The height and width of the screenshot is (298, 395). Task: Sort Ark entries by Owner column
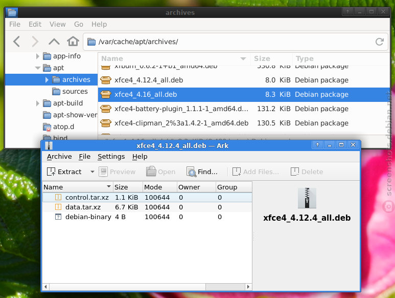[197, 187]
